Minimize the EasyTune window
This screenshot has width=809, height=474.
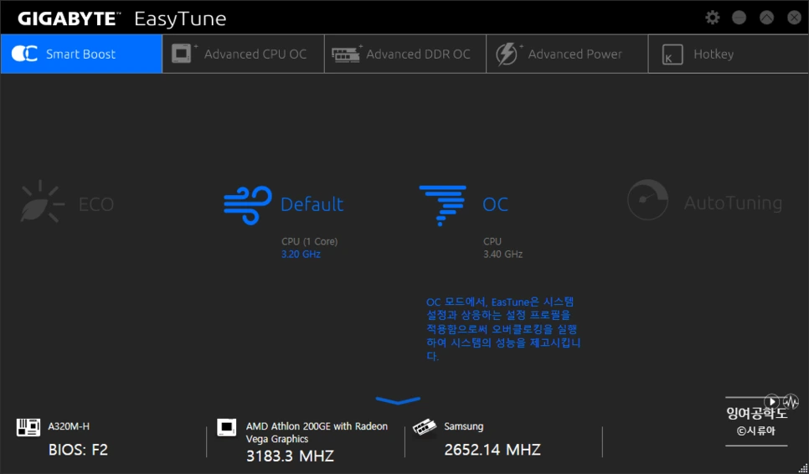pos(739,18)
